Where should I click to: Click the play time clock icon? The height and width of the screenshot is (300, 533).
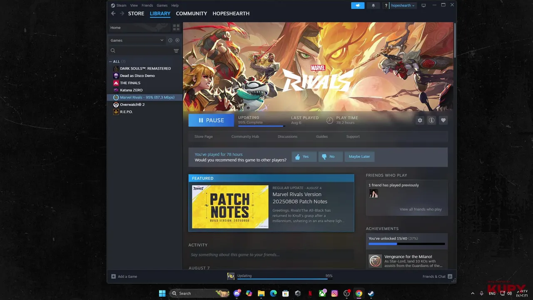(x=329, y=120)
